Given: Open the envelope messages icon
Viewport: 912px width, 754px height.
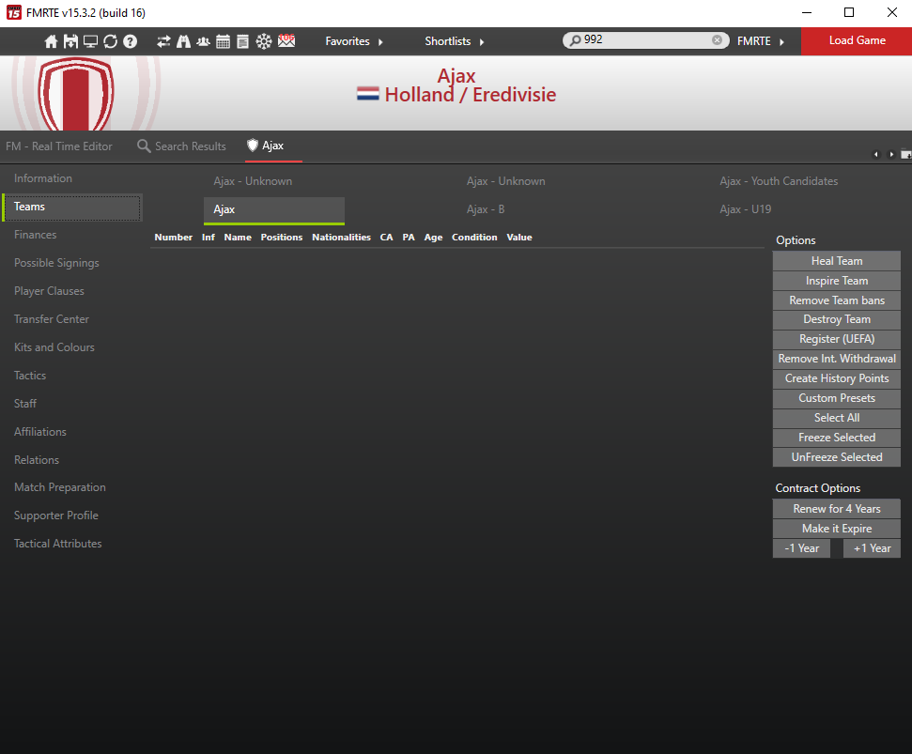Looking at the screenshot, I should (x=286, y=41).
